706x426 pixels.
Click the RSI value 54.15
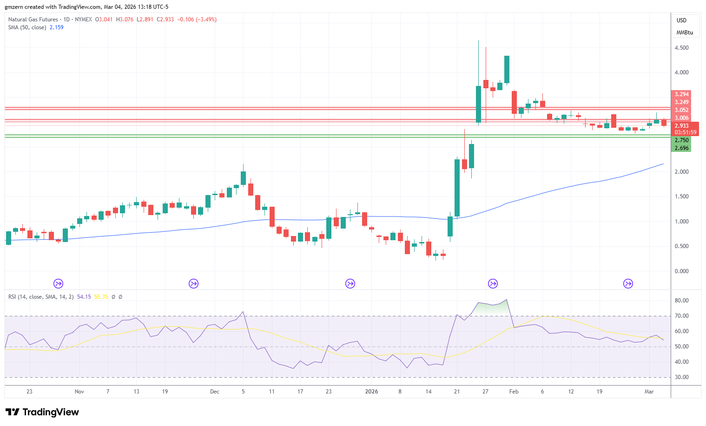point(84,297)
